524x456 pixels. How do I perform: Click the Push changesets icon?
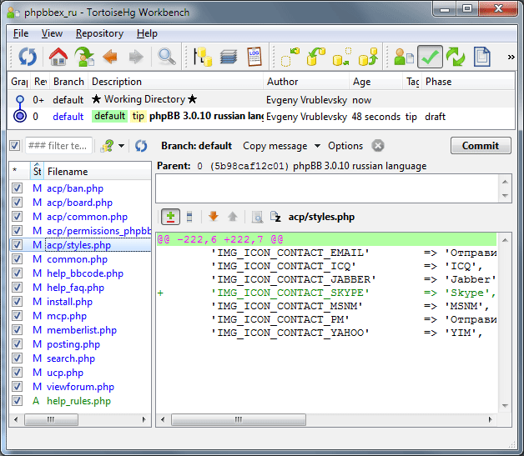[x=368, y=57]
